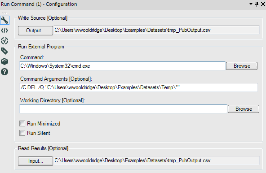Image resolution: width=266 pixels, height=173 pixels.
Task: Browse for the Working Directory
Action: (x=244, y=109)
